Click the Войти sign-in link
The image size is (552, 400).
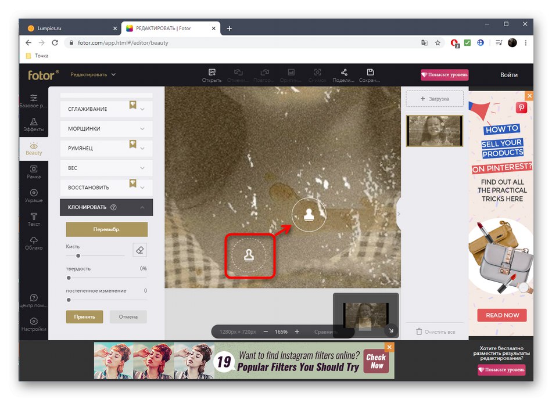508,74
